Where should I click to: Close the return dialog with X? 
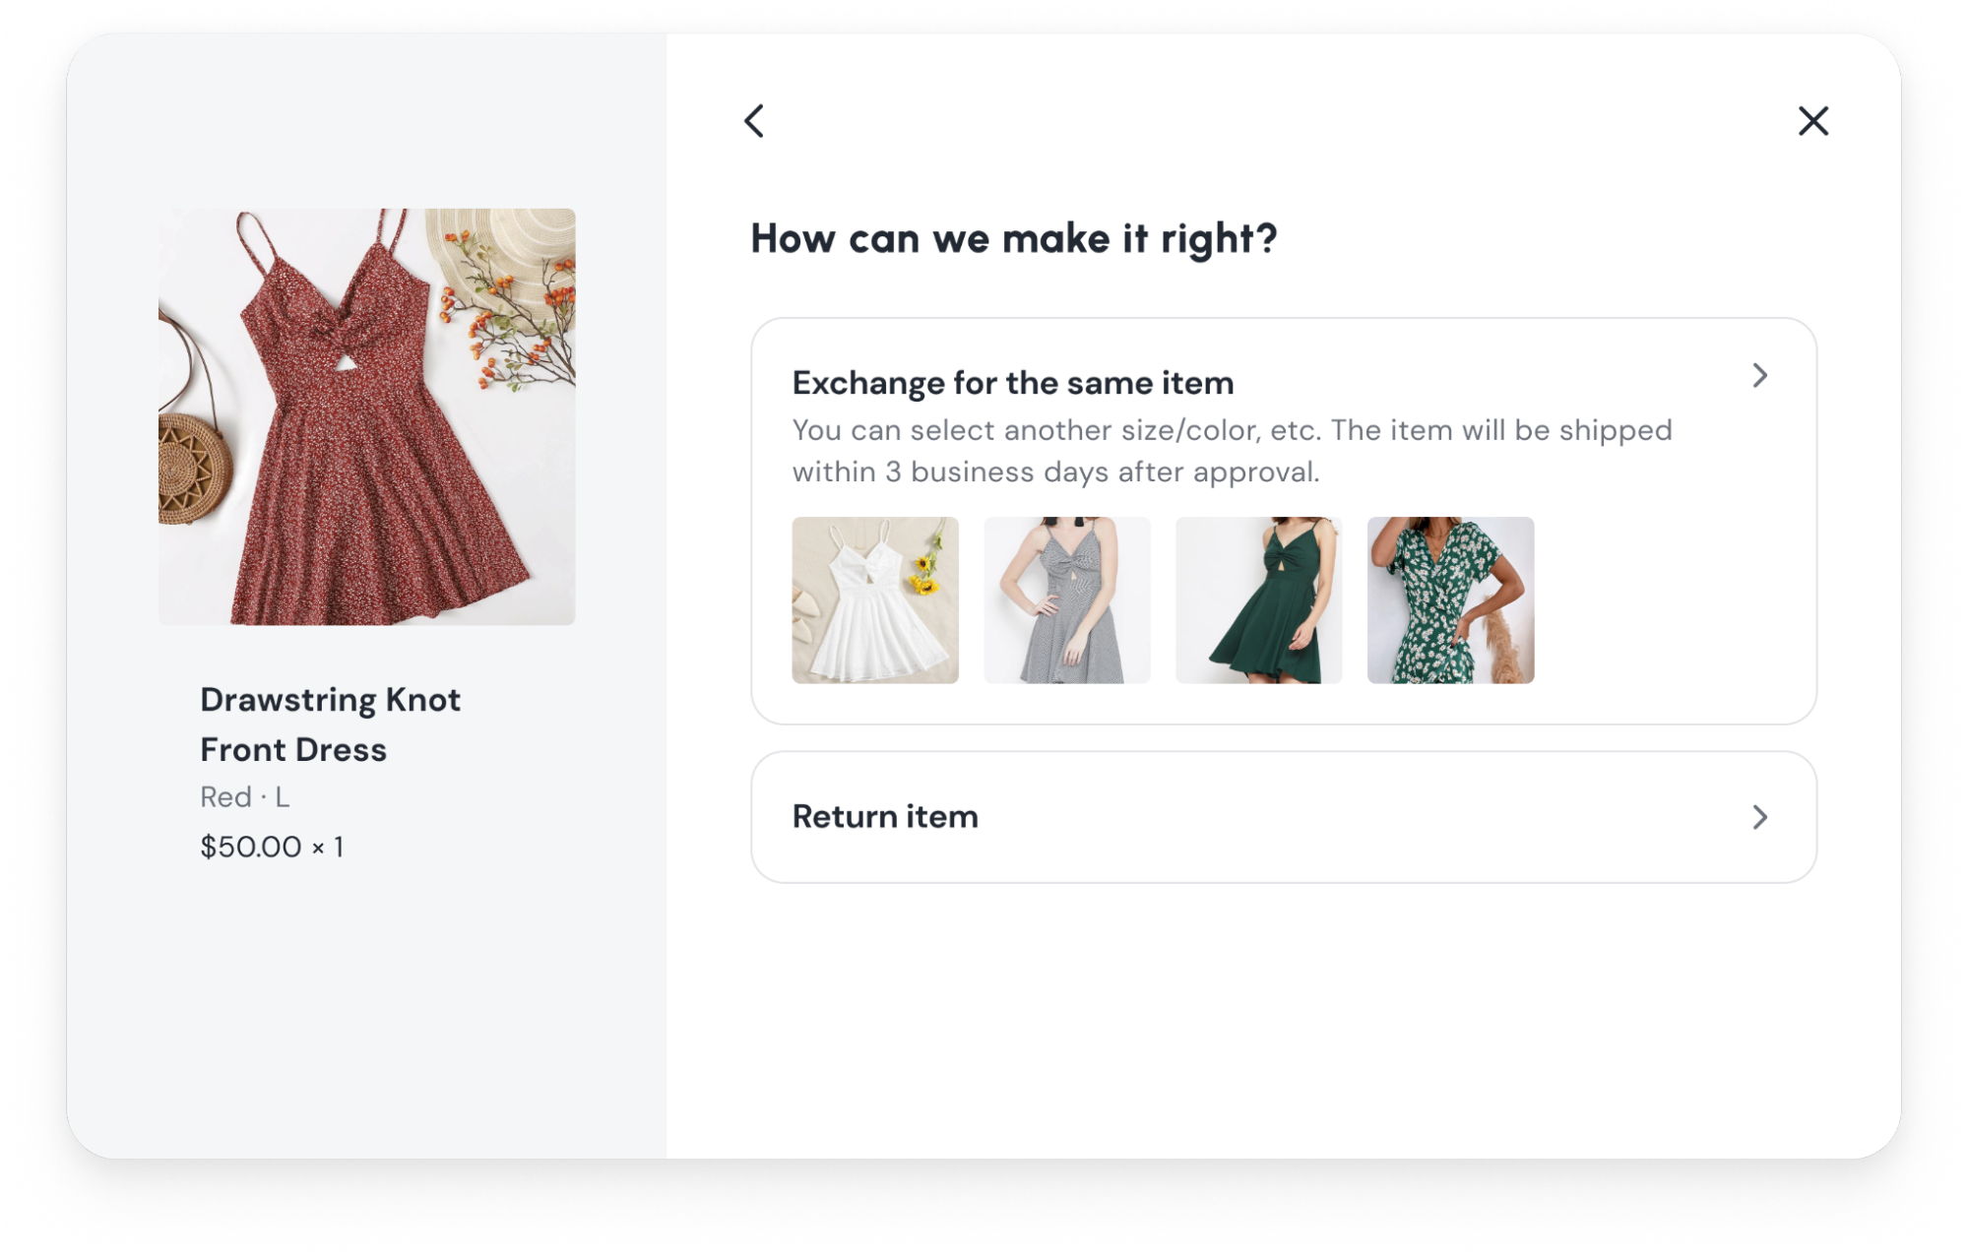coord(1812,121)
